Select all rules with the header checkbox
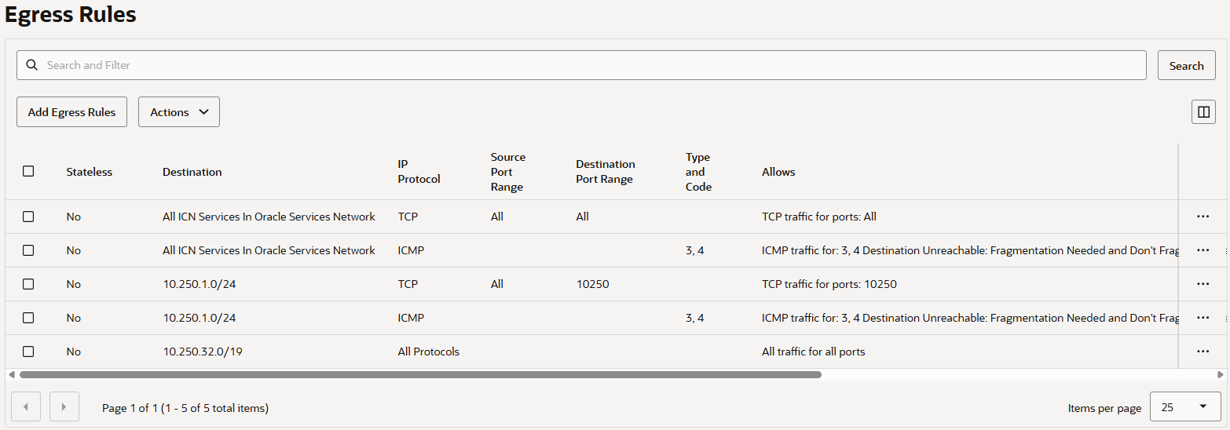Image resolution: width=1230 pixels, height=430 pixels. tap(28, 171)
